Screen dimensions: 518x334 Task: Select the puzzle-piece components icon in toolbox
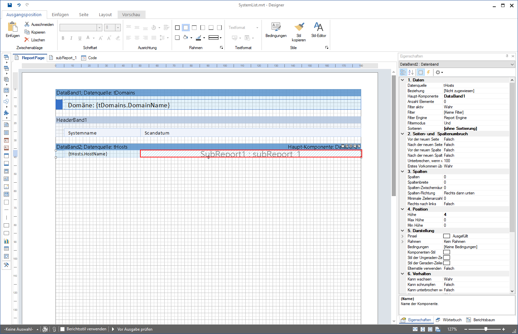[6, 113]
